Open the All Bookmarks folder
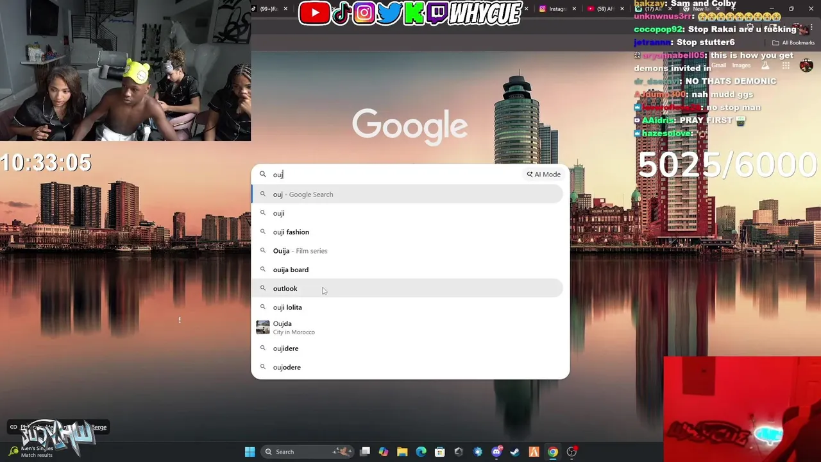 pos(793,43)
